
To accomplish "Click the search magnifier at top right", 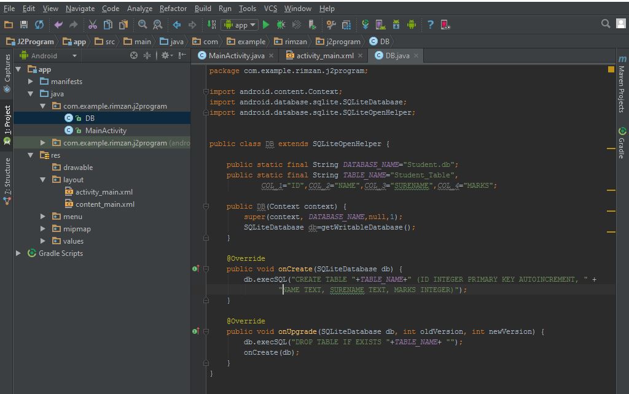I will point(606,24).
